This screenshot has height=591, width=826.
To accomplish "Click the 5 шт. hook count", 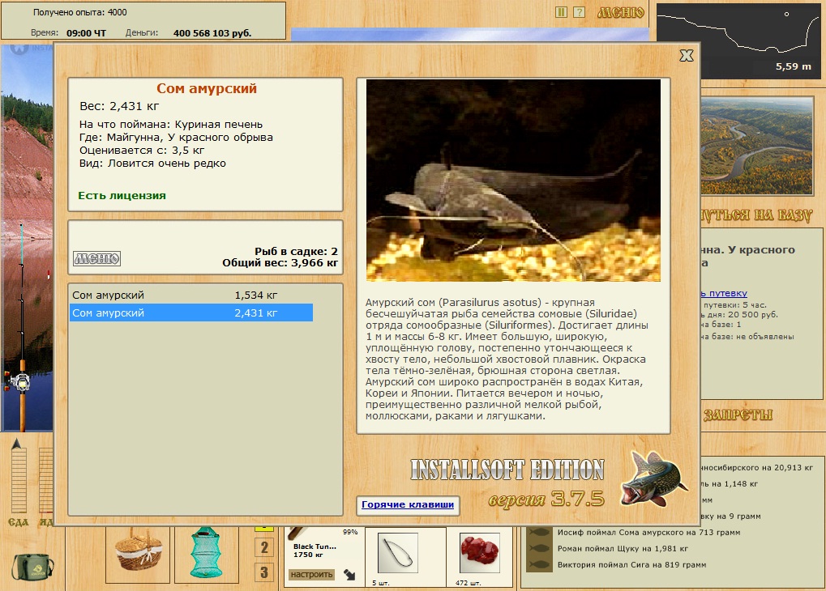I will 380,583.
